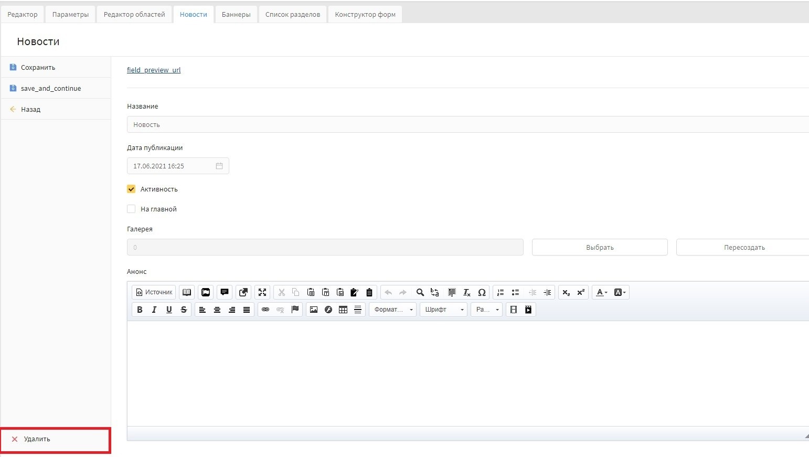Screen dimensions: 809x457
Task: Toggle bold formatting in Анонс editor
Action: point(140,310)
